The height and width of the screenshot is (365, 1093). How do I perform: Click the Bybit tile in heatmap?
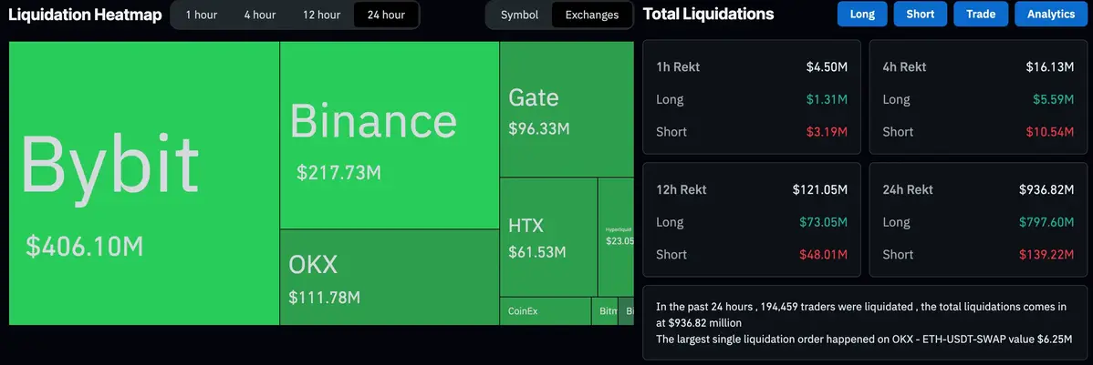(144, 183)
